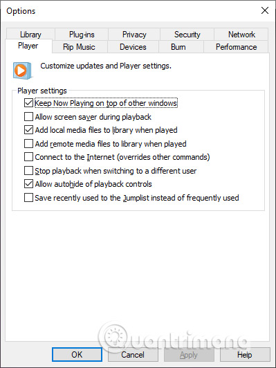Close the Options dialog with X
Viewport: 276px width, 368px height.
(x=265, y=10)
